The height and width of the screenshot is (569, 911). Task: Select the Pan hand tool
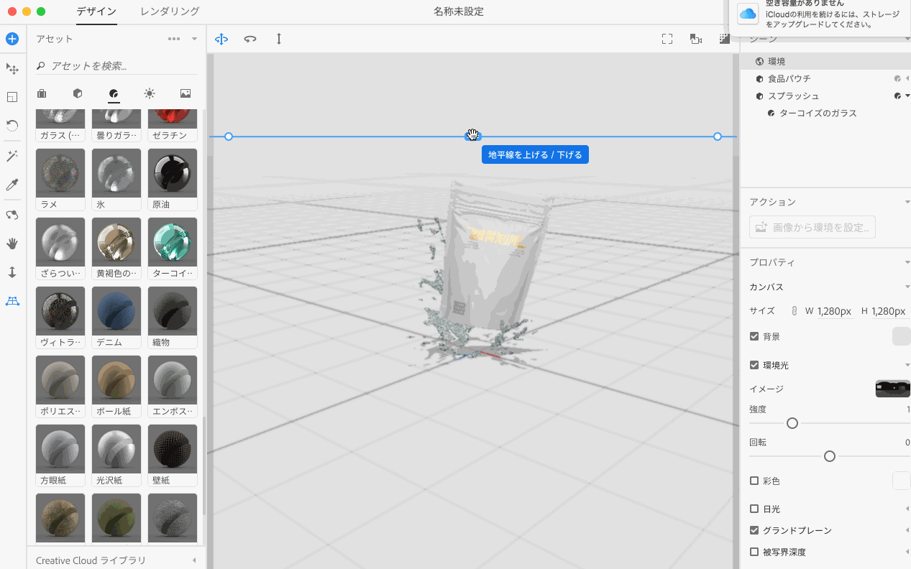coord(12,244)
